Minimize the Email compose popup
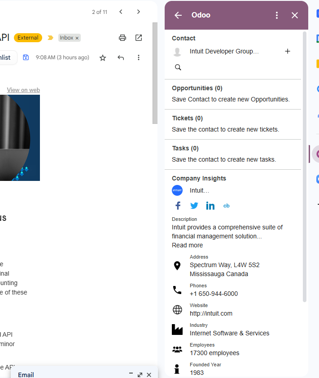This screenshot has width=319, height=378. tap(131, 374)
